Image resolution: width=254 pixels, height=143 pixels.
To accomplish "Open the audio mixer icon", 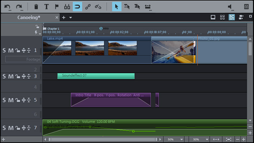I will tap(246, 7).
